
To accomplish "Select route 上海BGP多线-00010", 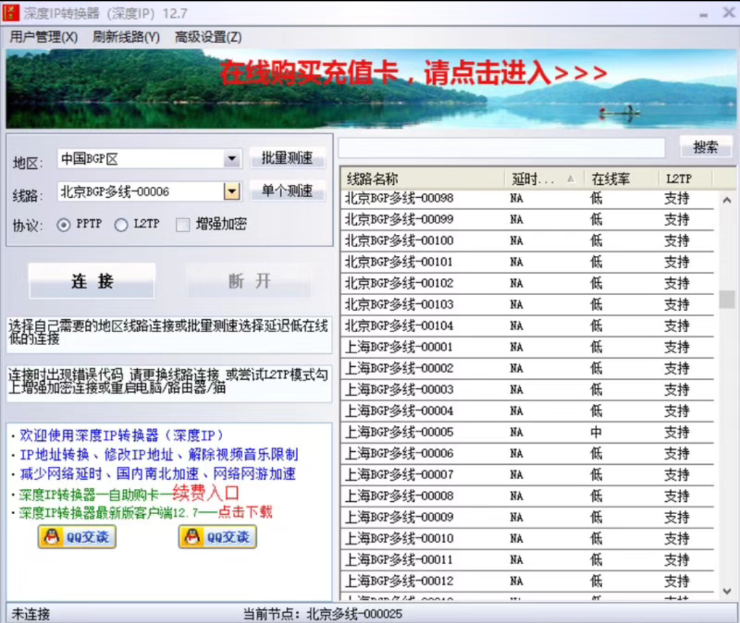I will tap(527, 538).
